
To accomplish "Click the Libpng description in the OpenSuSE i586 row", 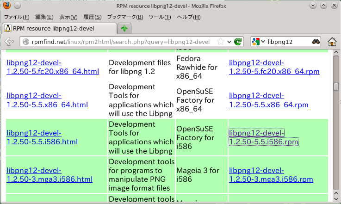I will pyautogui.click(x=141, y=137).
